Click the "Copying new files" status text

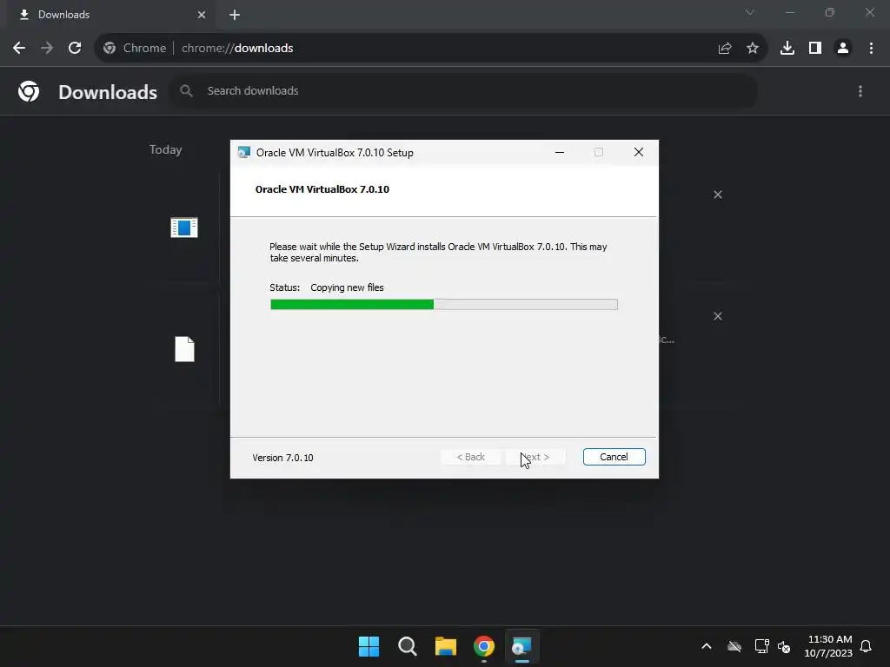click(x=347, y=287)
